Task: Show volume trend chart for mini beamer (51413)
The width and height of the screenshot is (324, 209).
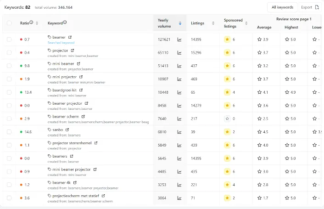Action: (x=179, y=66)
